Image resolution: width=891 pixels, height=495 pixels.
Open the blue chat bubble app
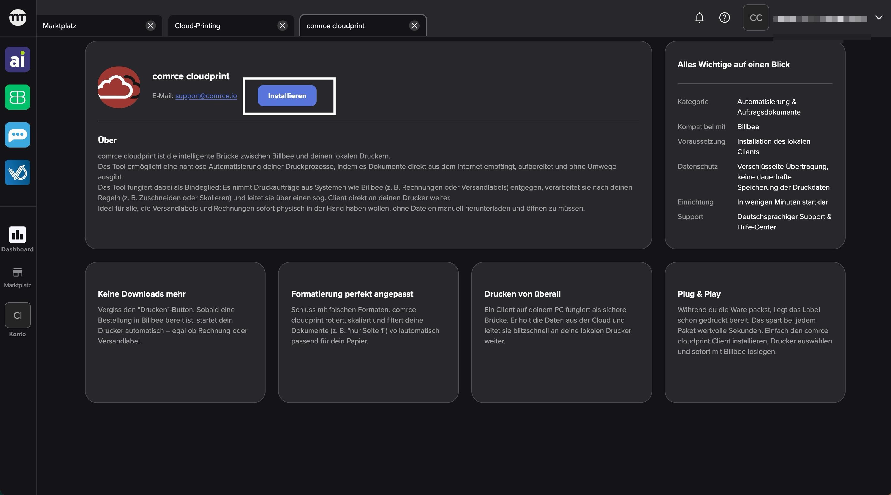click(x=17, y=135)
